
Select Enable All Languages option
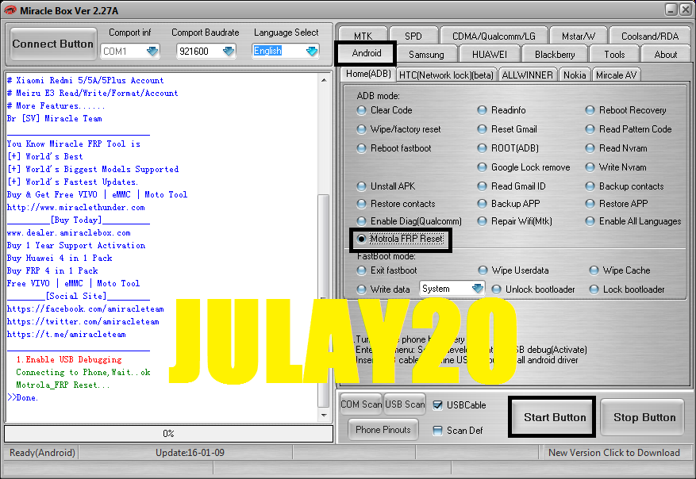pyautogui.click(x=590, y=221)
